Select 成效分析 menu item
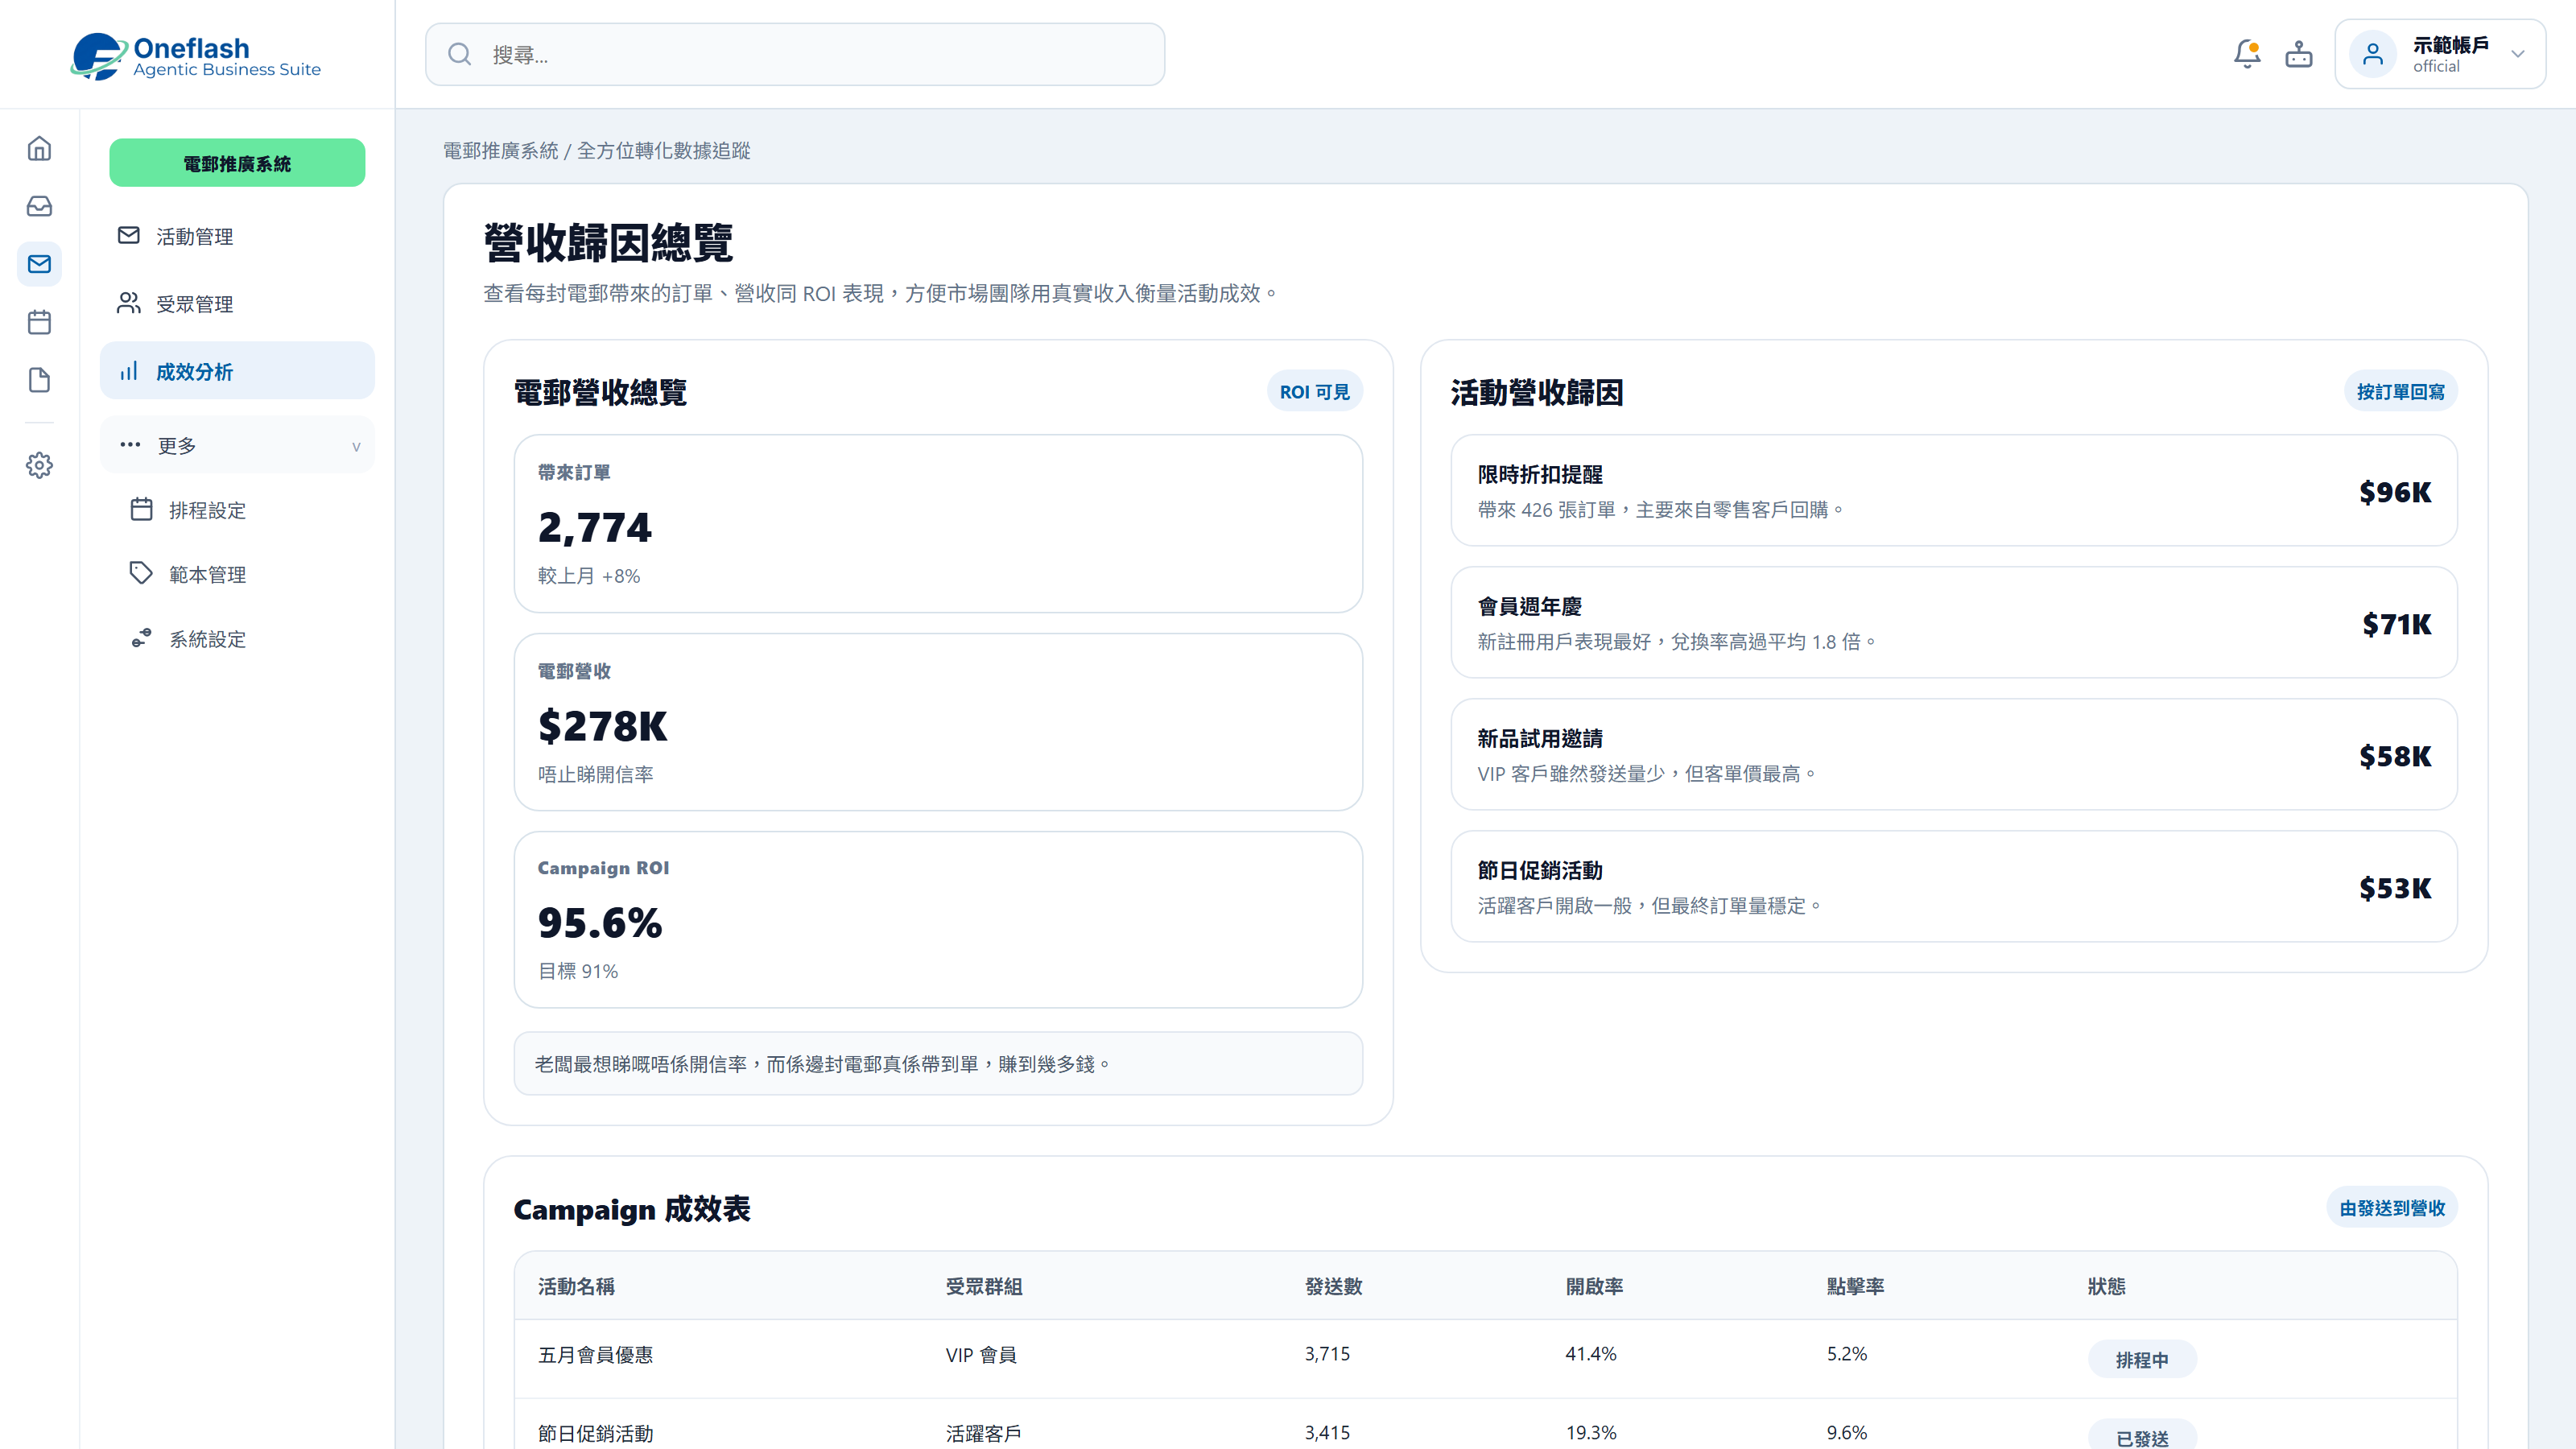This screenshot has height=1449, width=2576. click(237, 371)
